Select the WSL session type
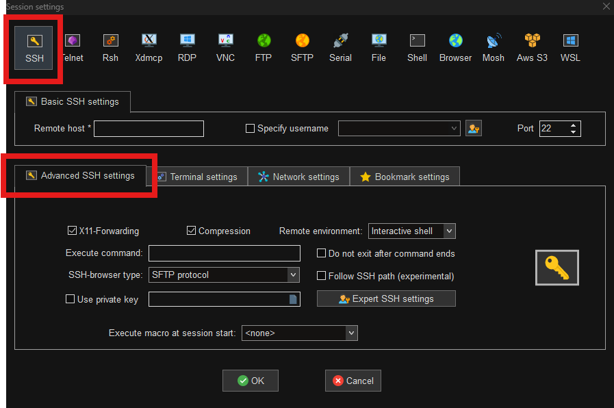 570,48
